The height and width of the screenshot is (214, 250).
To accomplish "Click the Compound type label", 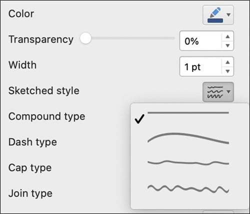I will tap(46, 116).
